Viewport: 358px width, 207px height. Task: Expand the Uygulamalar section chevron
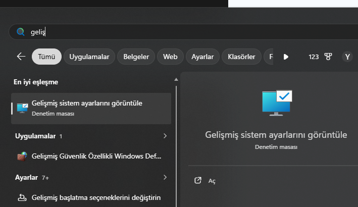165,136
